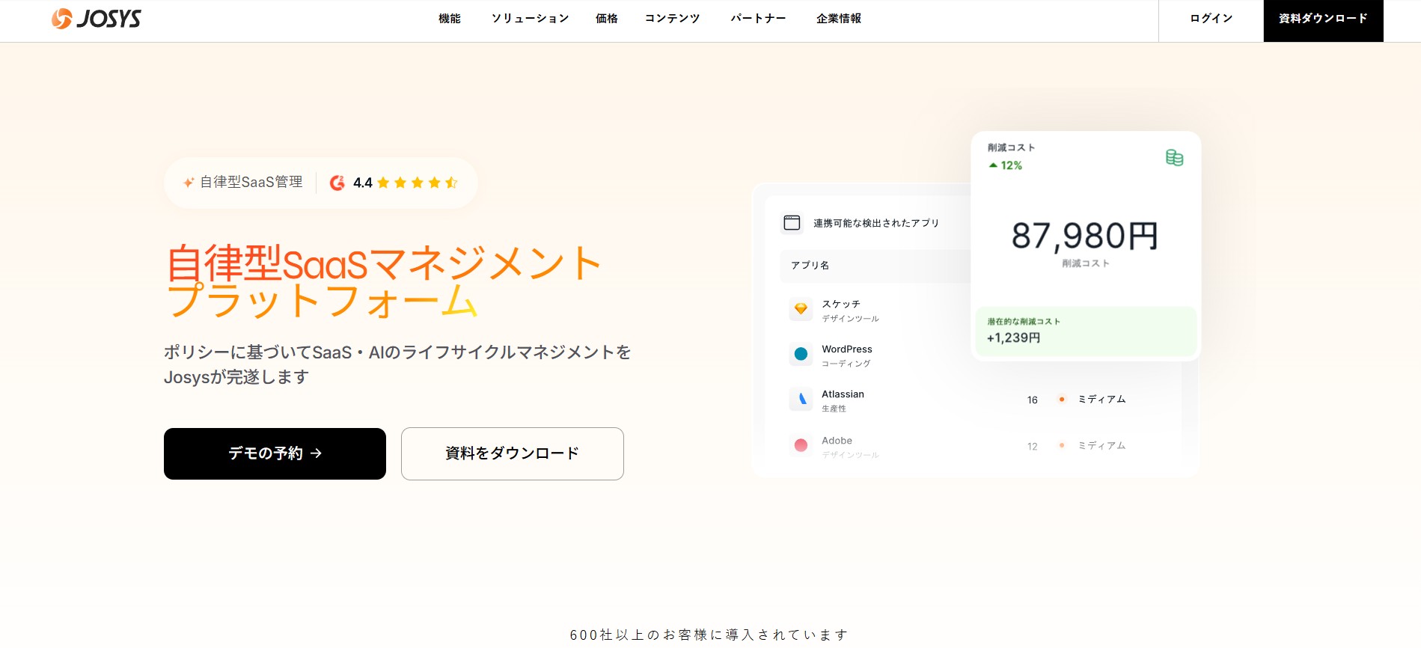Viewport: 1421px width, 648px height.
Task: Click the G2 logo icon beside 4.4
Action: tap(337, 183)
